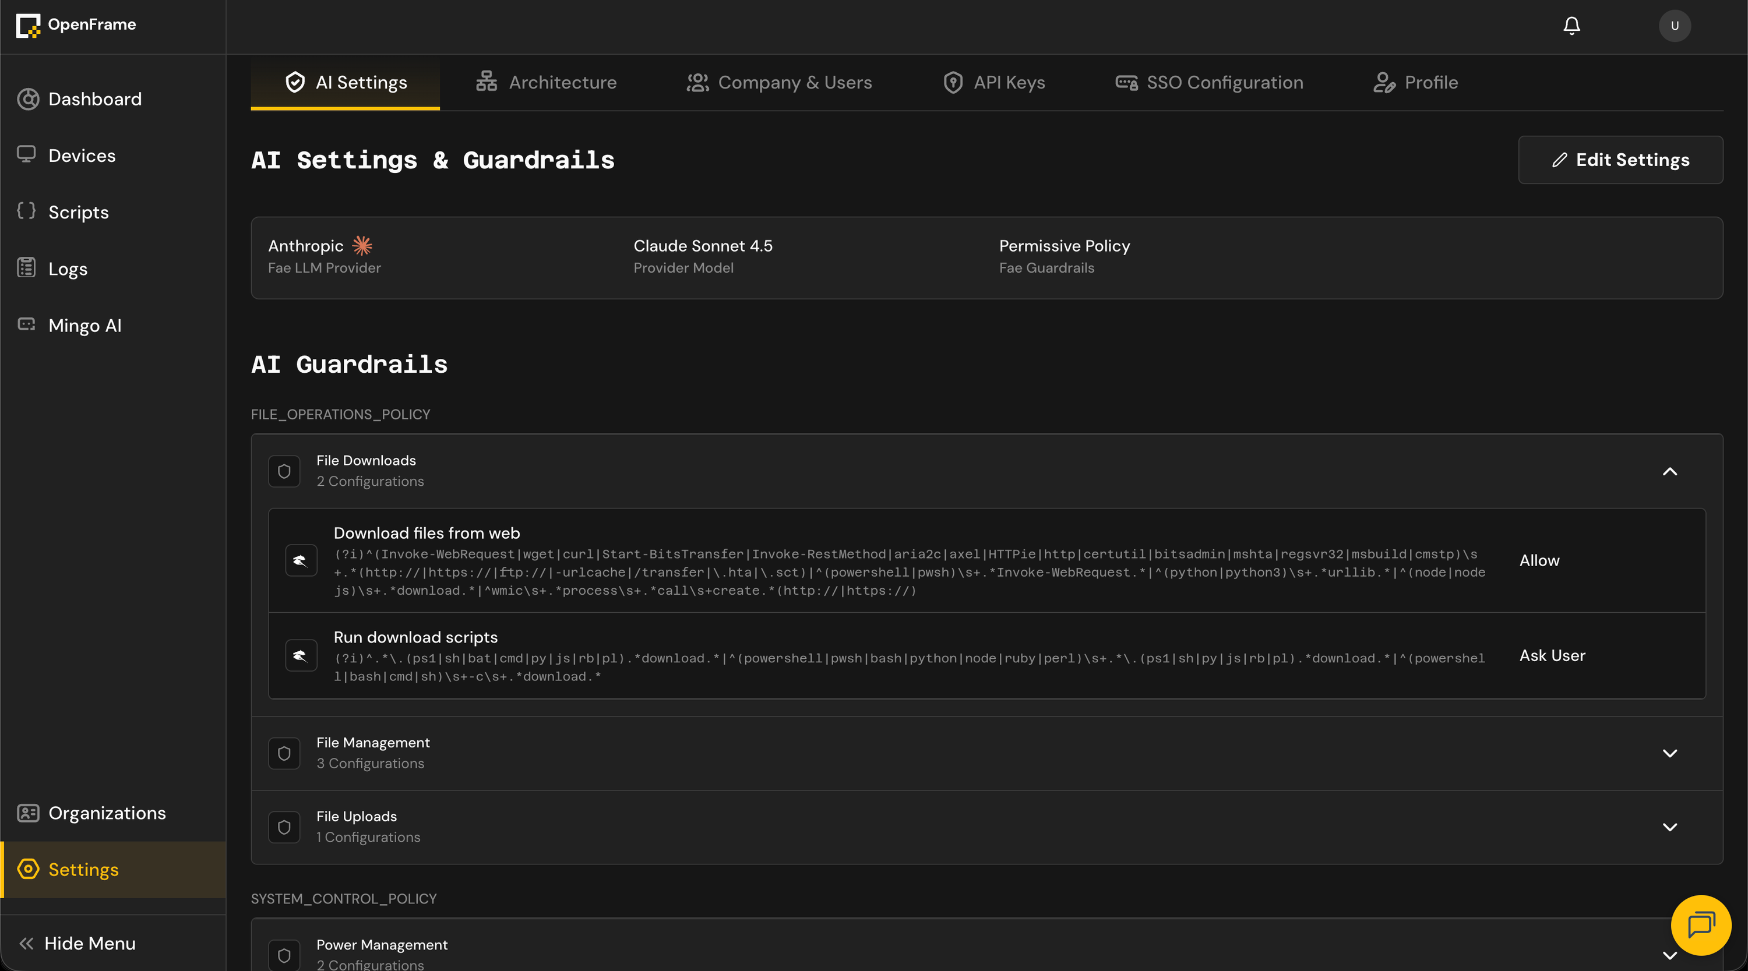Expand the File Uploads section chevron
The width and height of the screenshot is (1748, 971).
point(1670,827)
